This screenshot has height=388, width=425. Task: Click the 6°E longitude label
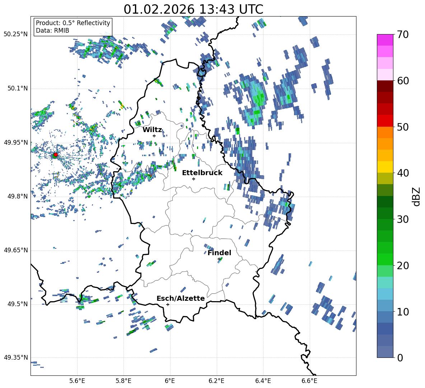click(170, 381)
